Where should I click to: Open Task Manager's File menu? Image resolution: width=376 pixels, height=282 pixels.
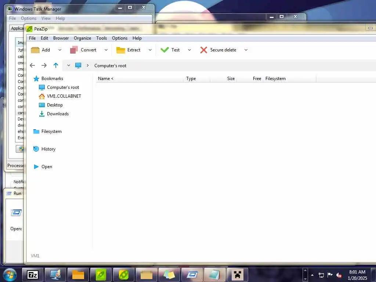[x=12, y=18]
